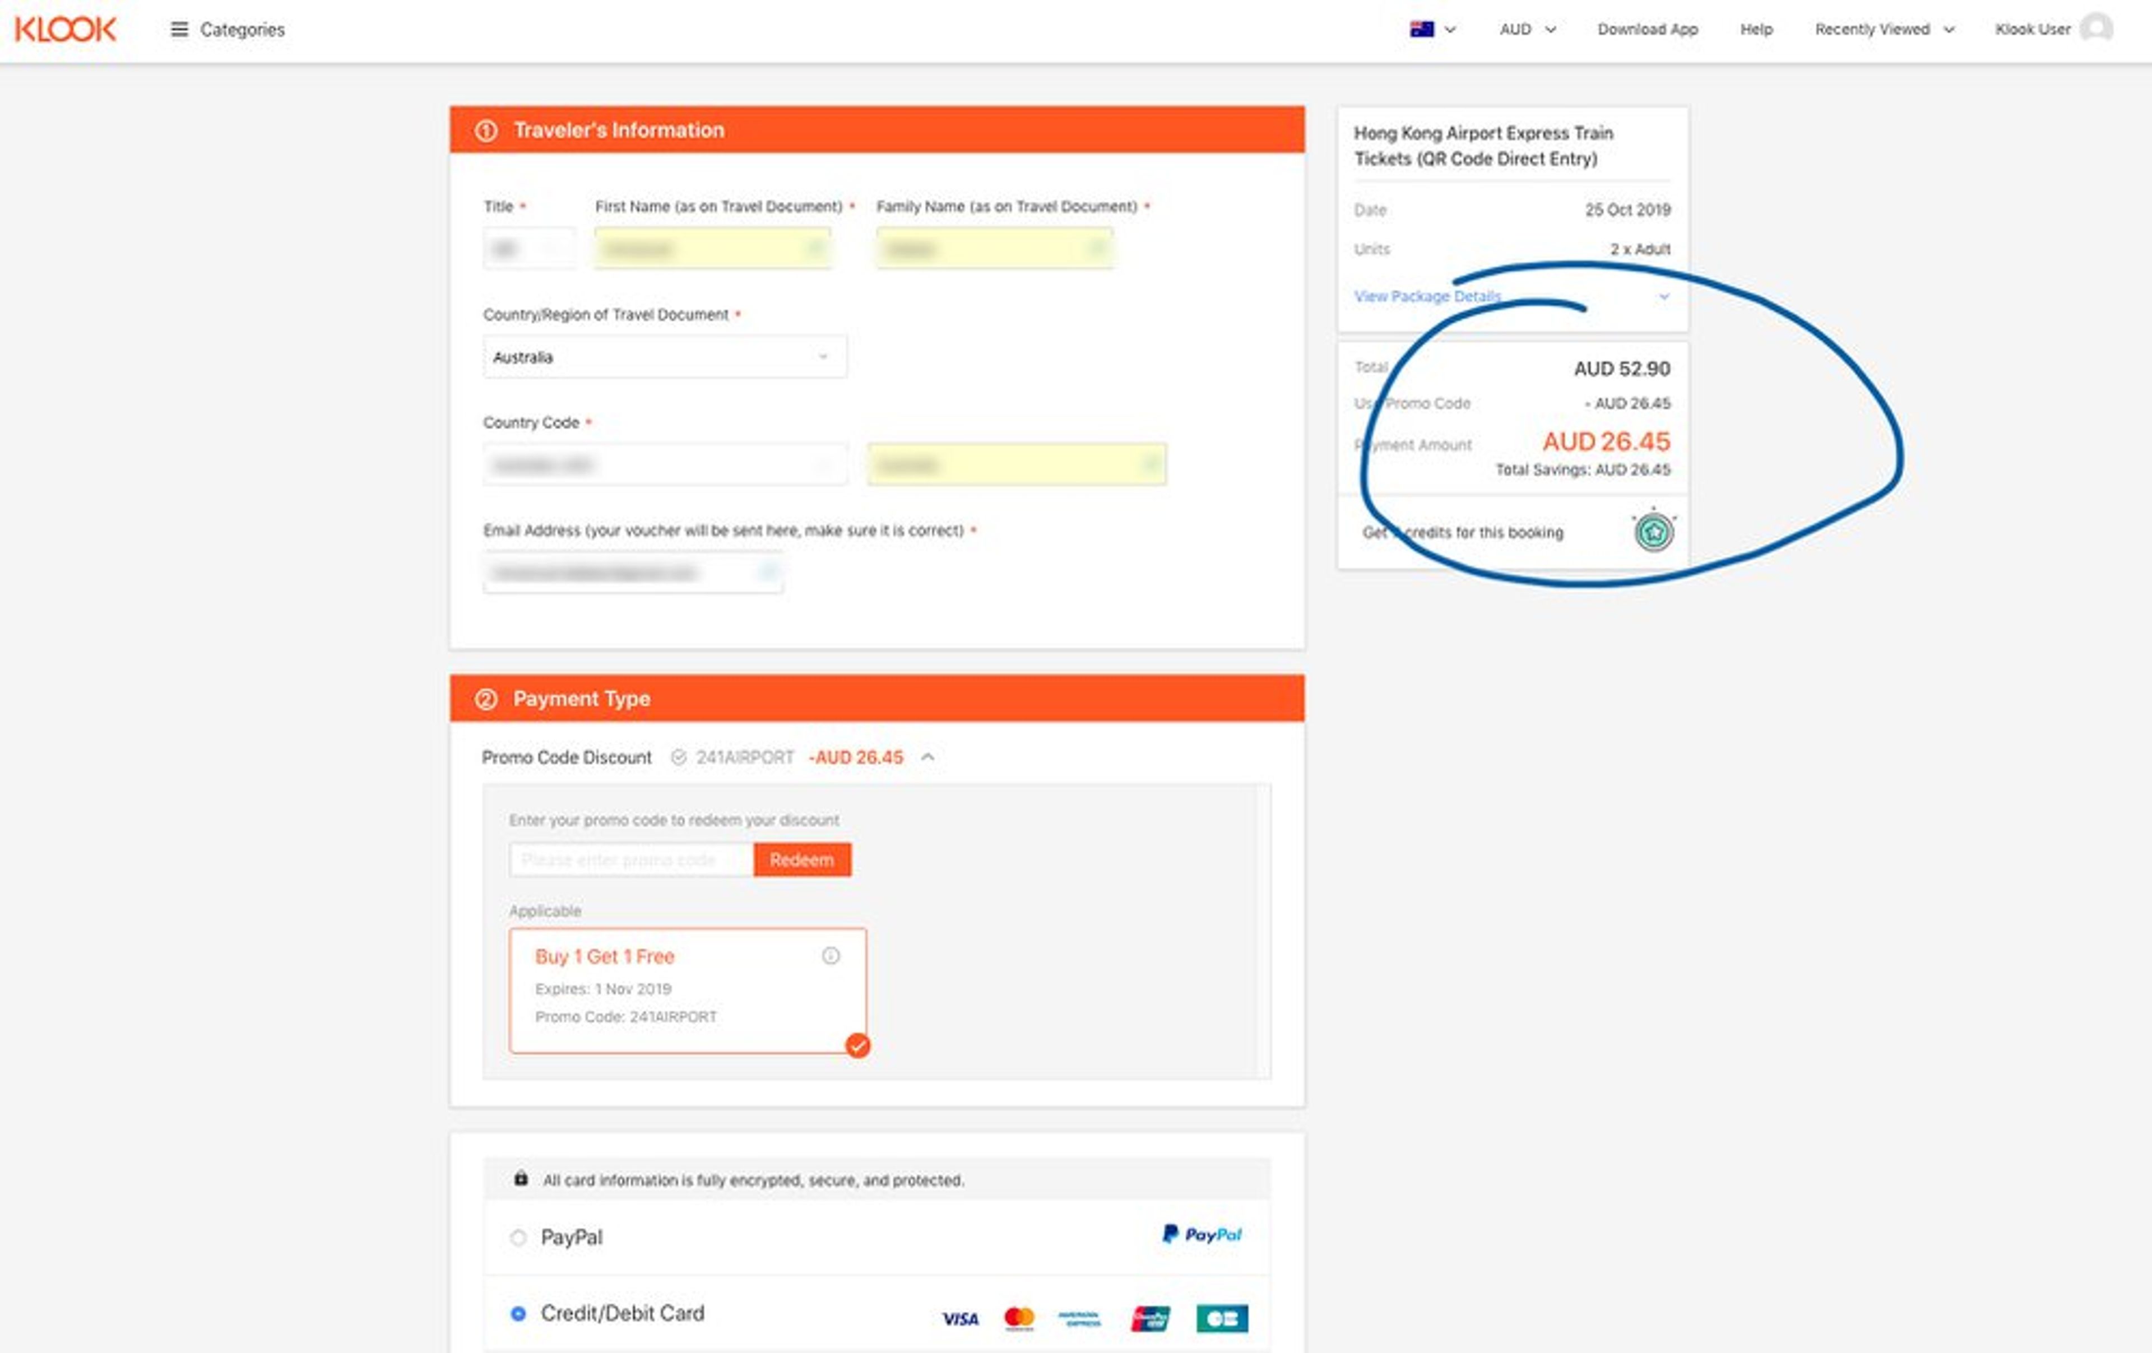
Task: Click the Klook User avatar icon
Action: 2095,29
